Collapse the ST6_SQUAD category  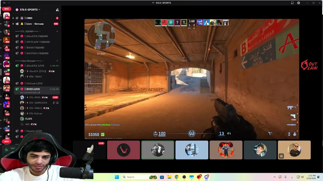tap(28, 31)
